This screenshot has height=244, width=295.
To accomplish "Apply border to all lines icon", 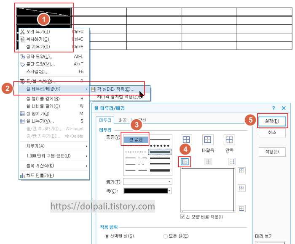I will [x=186, y=140].
